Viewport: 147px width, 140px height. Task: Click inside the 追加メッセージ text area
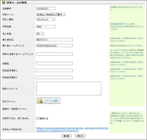tap(69, 89)
